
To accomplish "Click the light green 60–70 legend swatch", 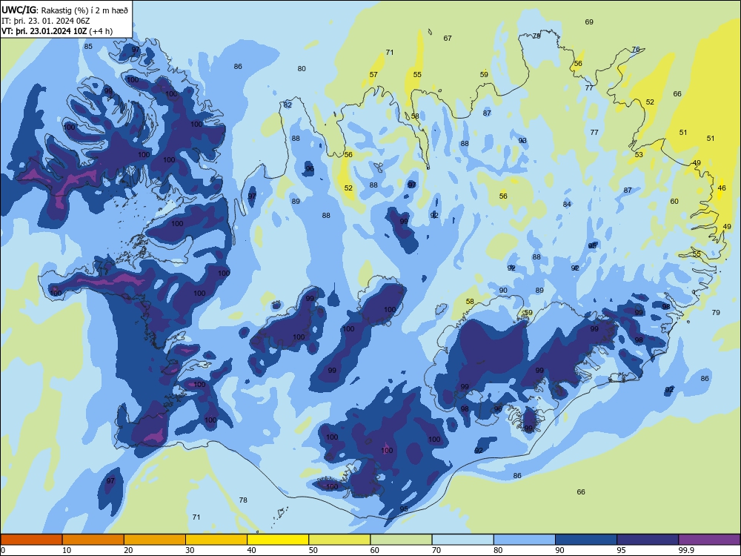I will click(401, 540).
